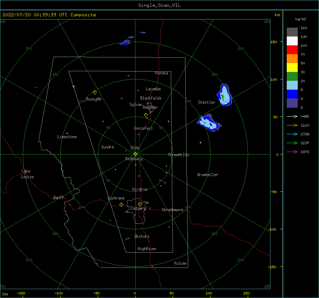Click the purple 4 legend swatch
The width and height of the screenshot is (319, 298).
pyautogui.click(x=292, y=103)
